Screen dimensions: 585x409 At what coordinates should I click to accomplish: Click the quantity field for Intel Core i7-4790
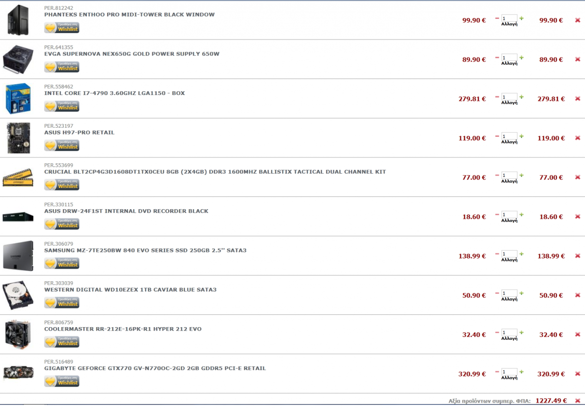click(x=509, y=97)
